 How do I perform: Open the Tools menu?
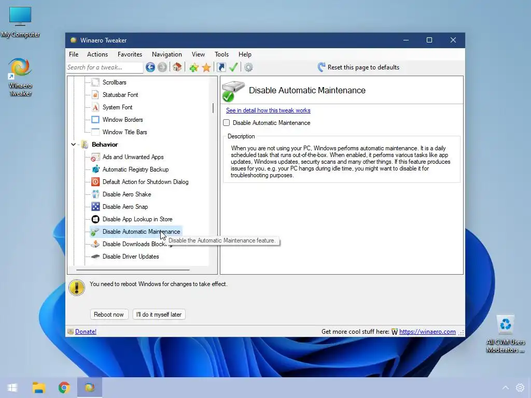[x=221, y=54]
